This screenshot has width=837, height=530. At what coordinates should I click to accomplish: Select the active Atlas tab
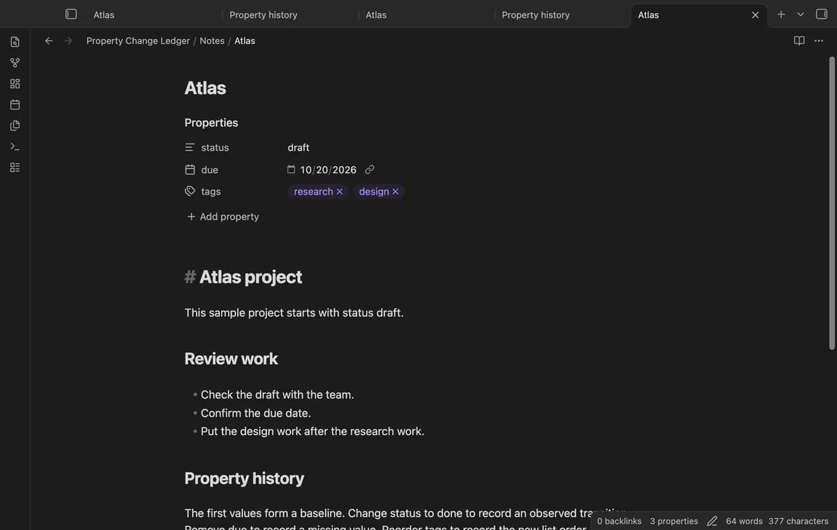pos(699,15)
